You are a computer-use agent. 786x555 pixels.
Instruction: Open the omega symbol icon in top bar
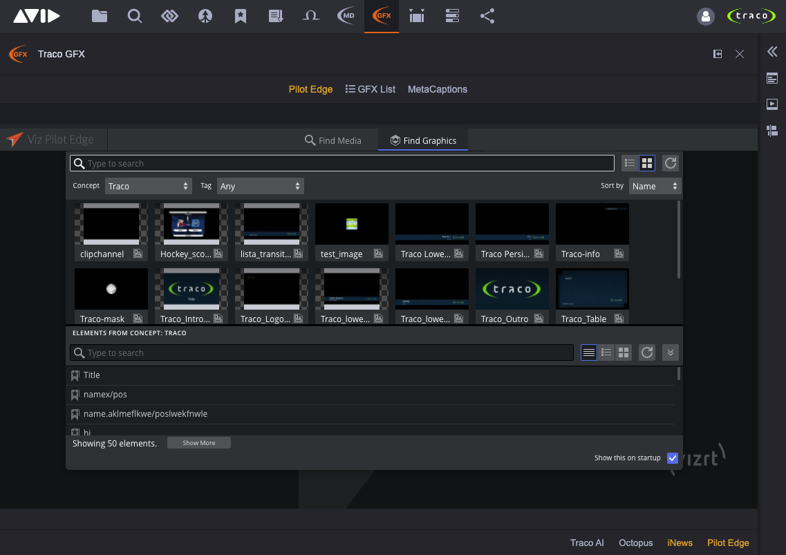(311, 16)
